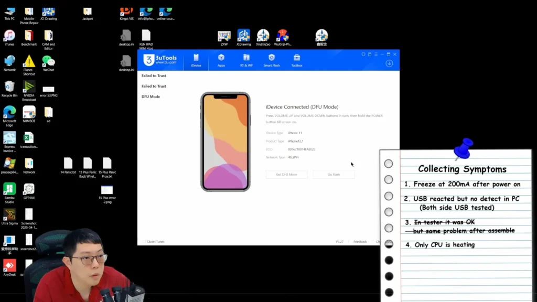
Task: Open 14 Panic.txt file
Action: pos(68,166)
